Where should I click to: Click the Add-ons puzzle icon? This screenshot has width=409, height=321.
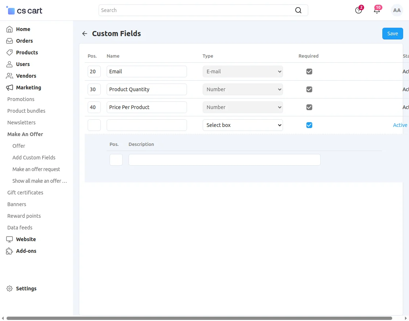pyautogui.click(x=9, y=251)
